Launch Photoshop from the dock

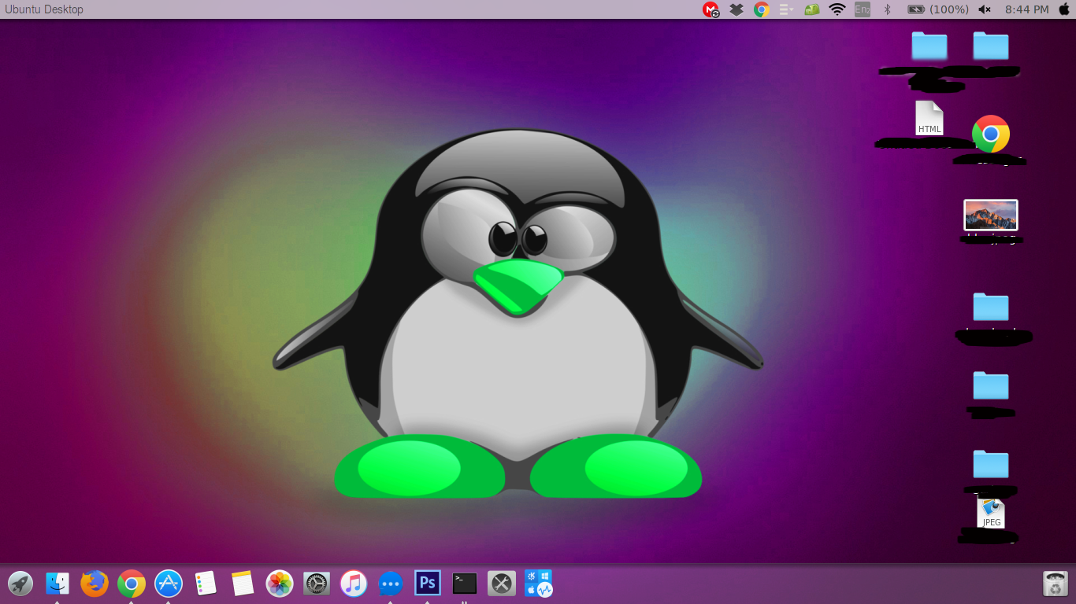point(428,583)
